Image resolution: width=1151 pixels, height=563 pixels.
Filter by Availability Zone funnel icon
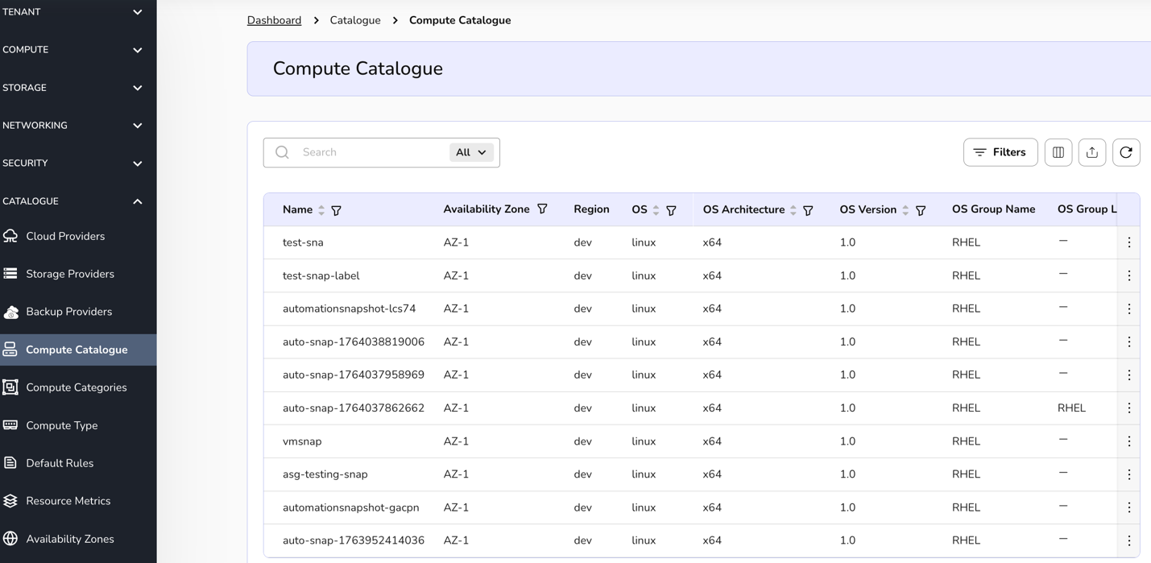click(542, 209)
